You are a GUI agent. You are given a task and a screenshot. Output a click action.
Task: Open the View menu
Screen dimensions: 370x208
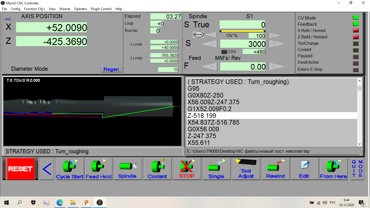(x=52, y=9)
